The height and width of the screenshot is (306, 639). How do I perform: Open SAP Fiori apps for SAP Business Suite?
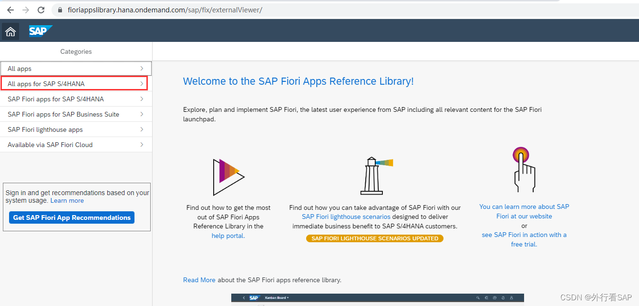click(76, 114)
